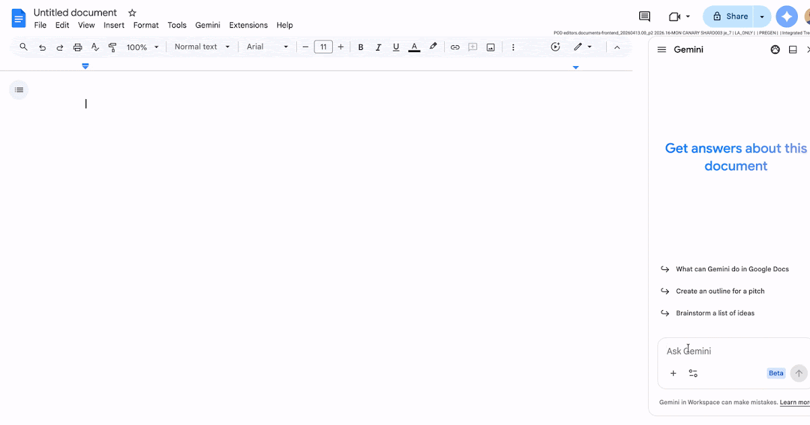Open the Arial font dropdown
This screenshot has width=810, height=425.
(x=267, y=47)
